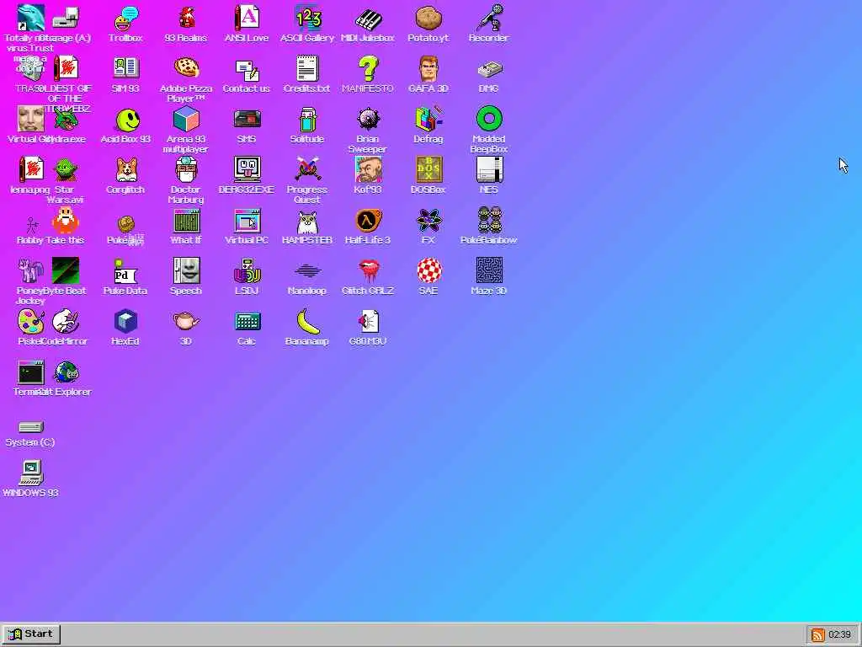Screen dimensions: 862x647
Task: Open the ASCII Gallery icon
Action: pos(307,19)
